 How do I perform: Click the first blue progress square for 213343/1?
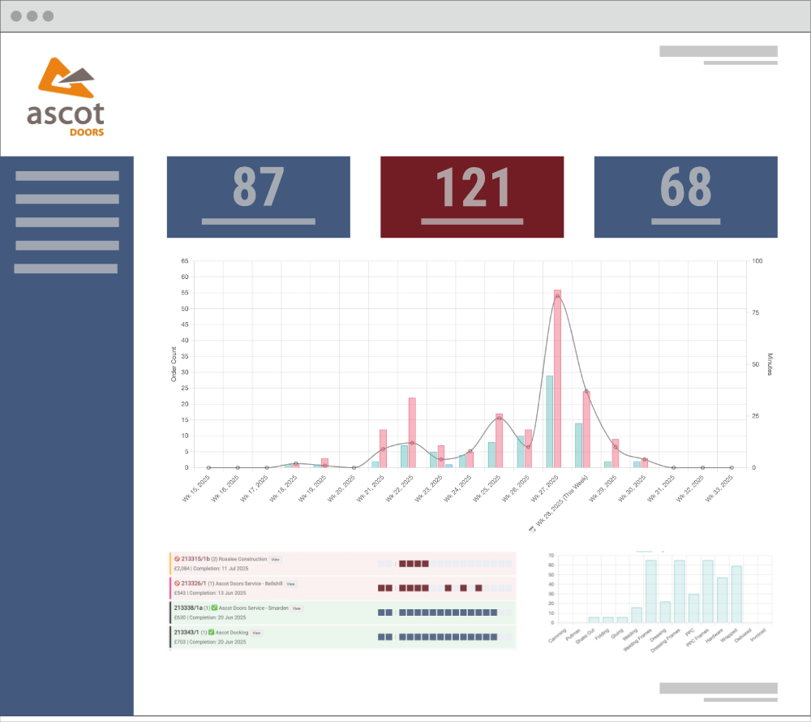tap(382, 638)
